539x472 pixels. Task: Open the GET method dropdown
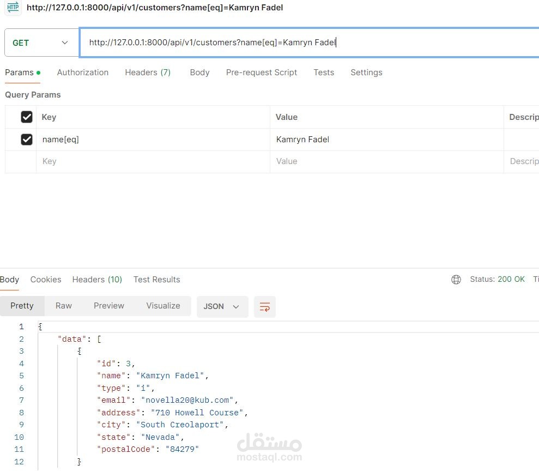pyautogui.click(x=41, y=43)
